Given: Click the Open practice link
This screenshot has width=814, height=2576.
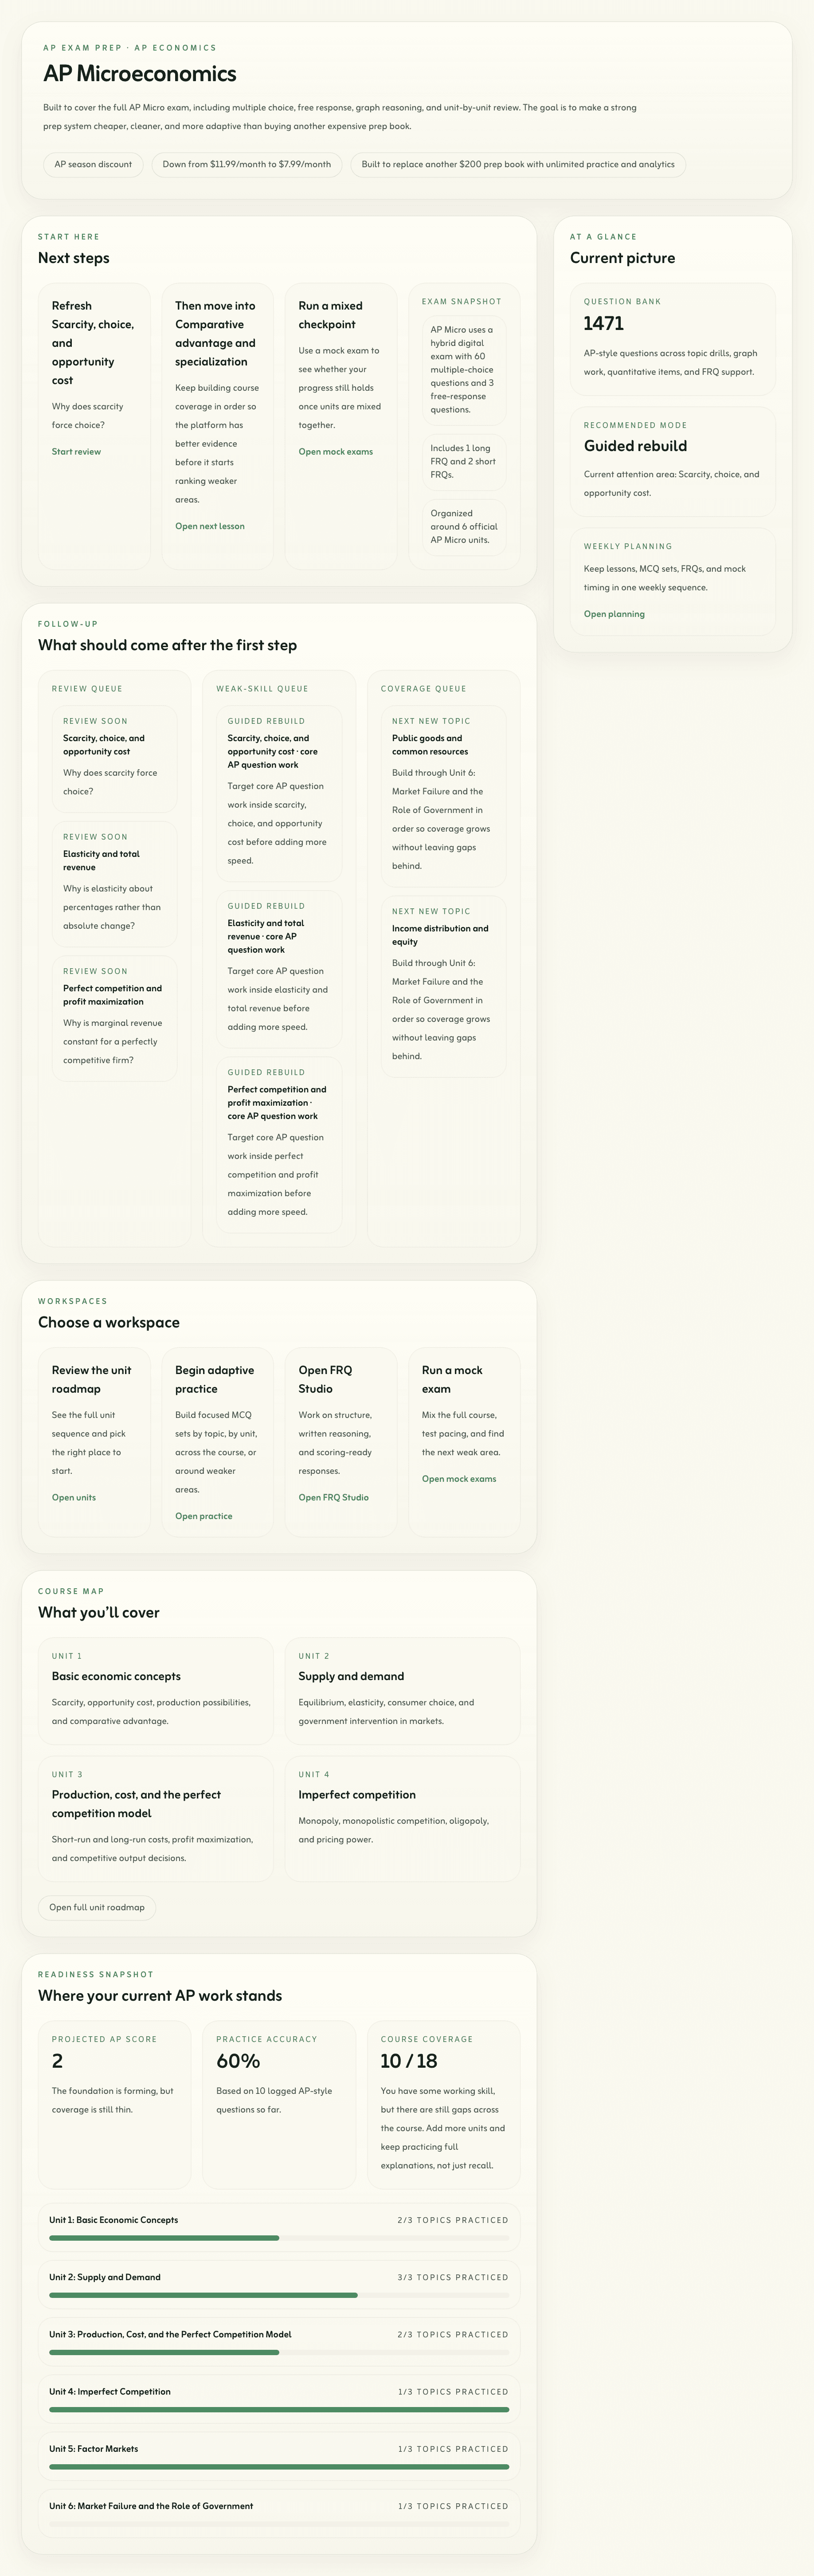Looking at the screenshot, I should click(x=203, y=1516).
